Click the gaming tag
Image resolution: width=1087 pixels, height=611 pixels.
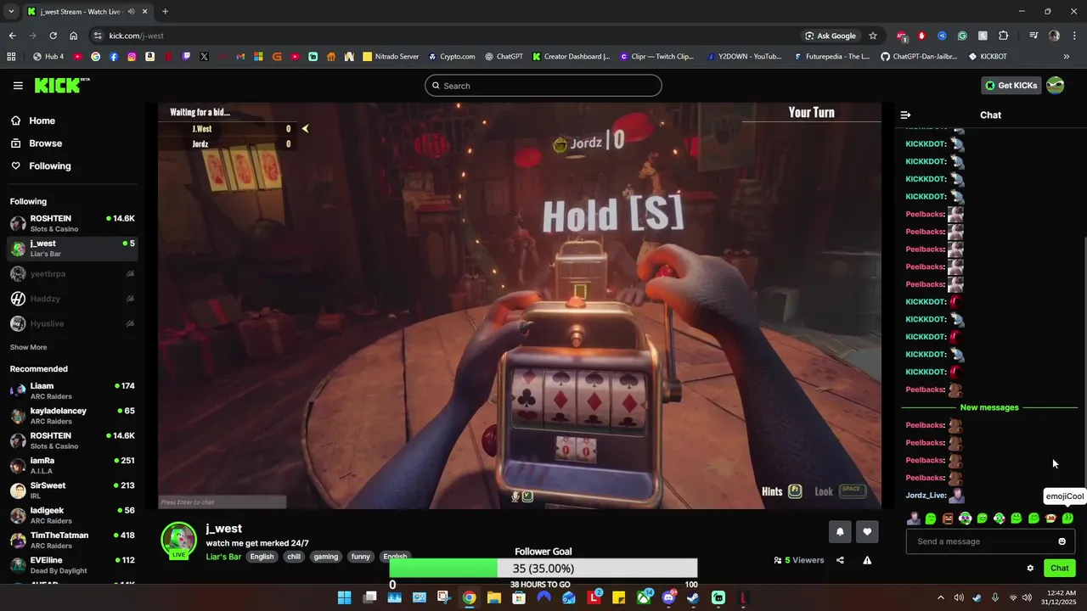325,557
